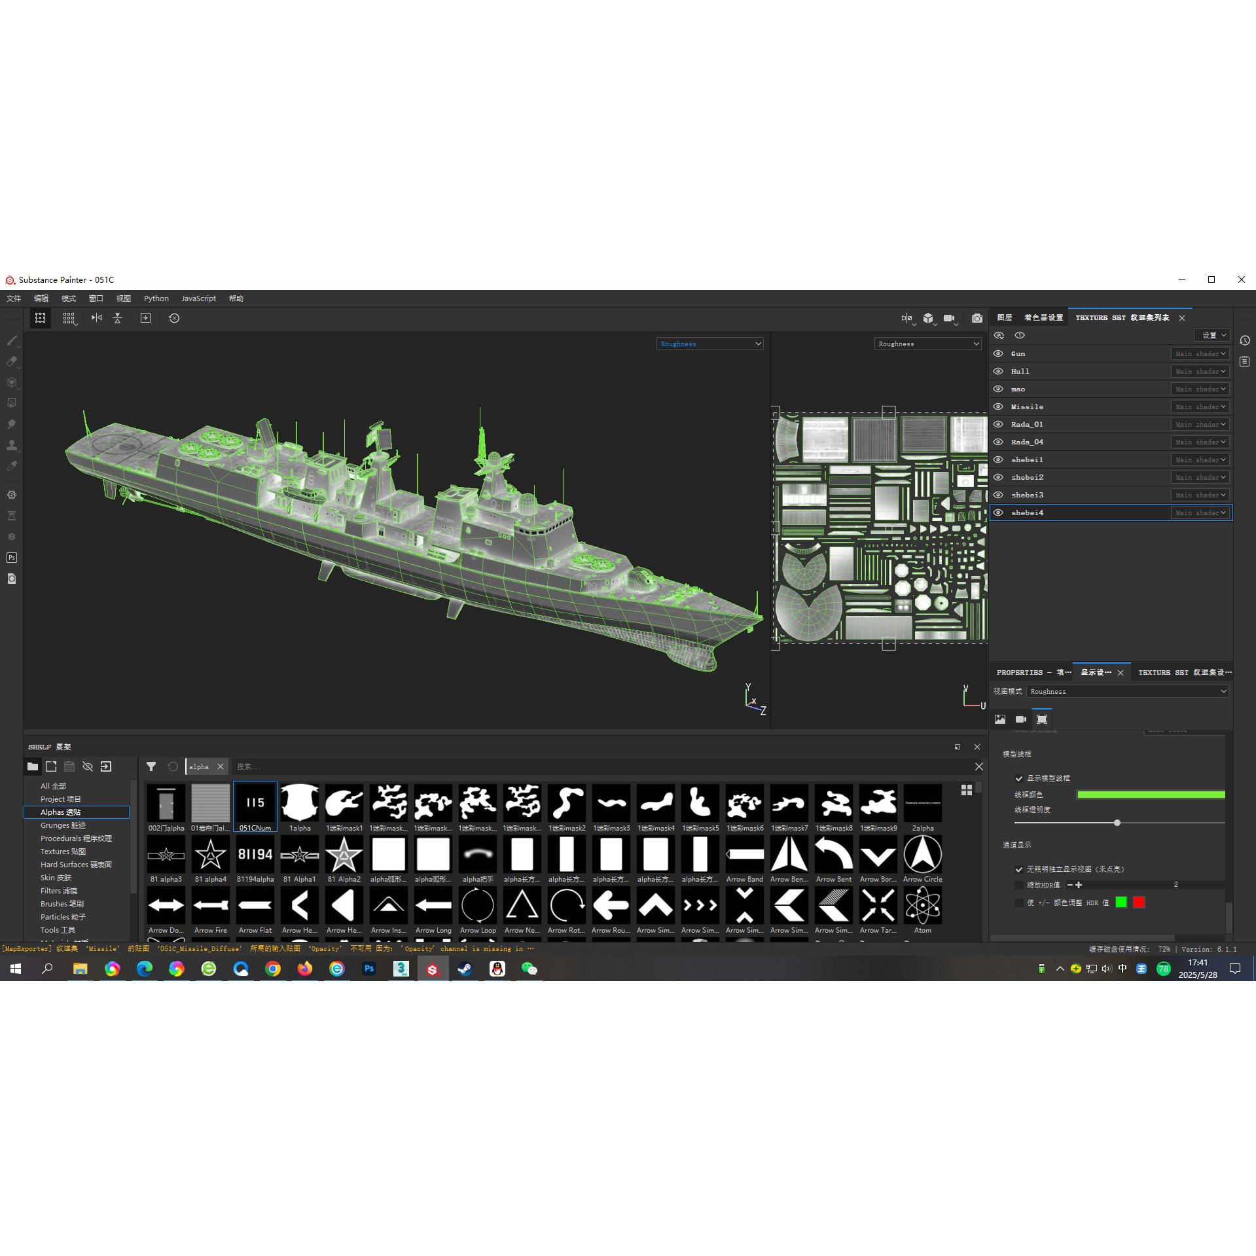Select the Paint brush tool
1256x1256 pixels.
click(12, 340)
